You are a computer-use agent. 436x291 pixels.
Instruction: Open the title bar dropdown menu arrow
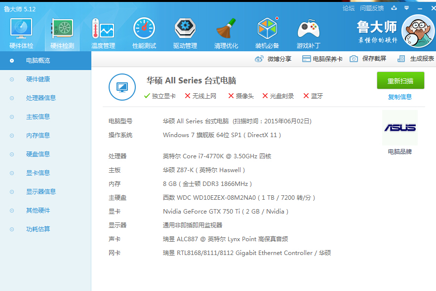(406, 8)
